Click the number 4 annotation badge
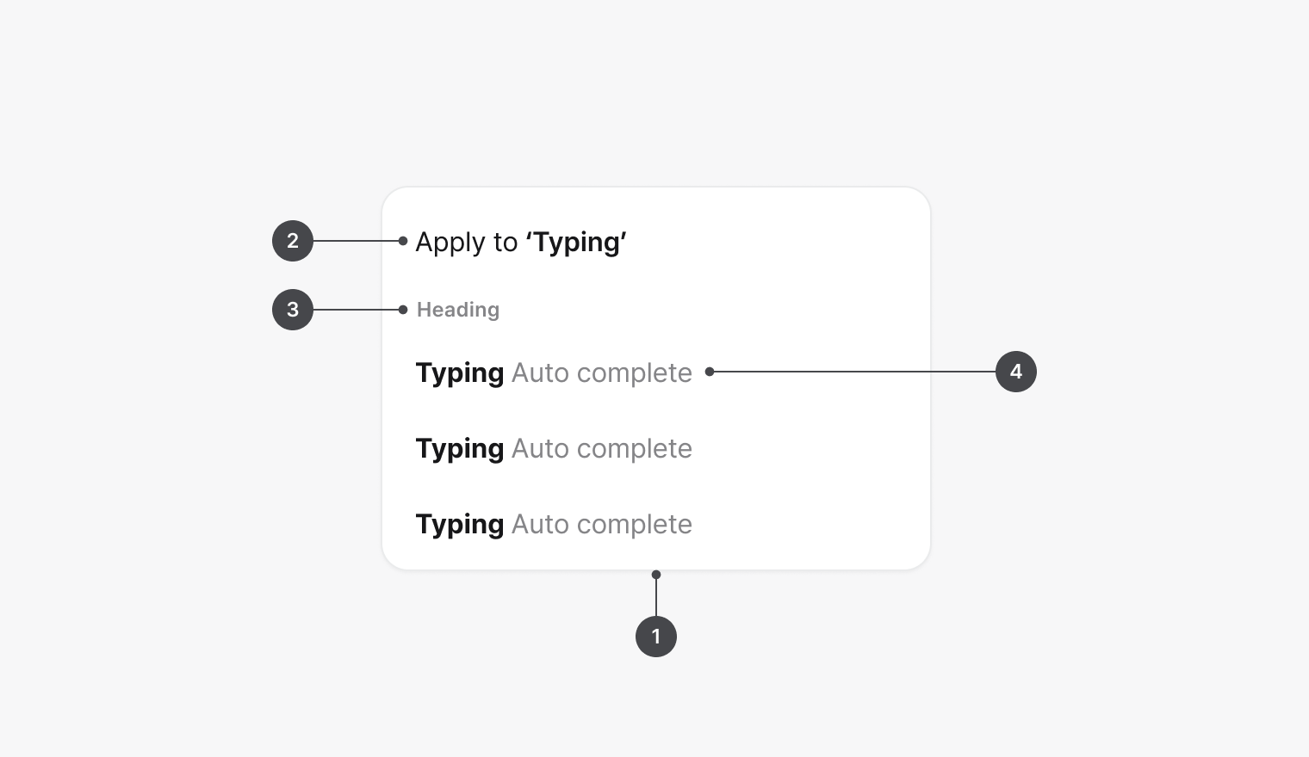The width and height of the screenshot is (1309, 757). tap(1016, 372)
